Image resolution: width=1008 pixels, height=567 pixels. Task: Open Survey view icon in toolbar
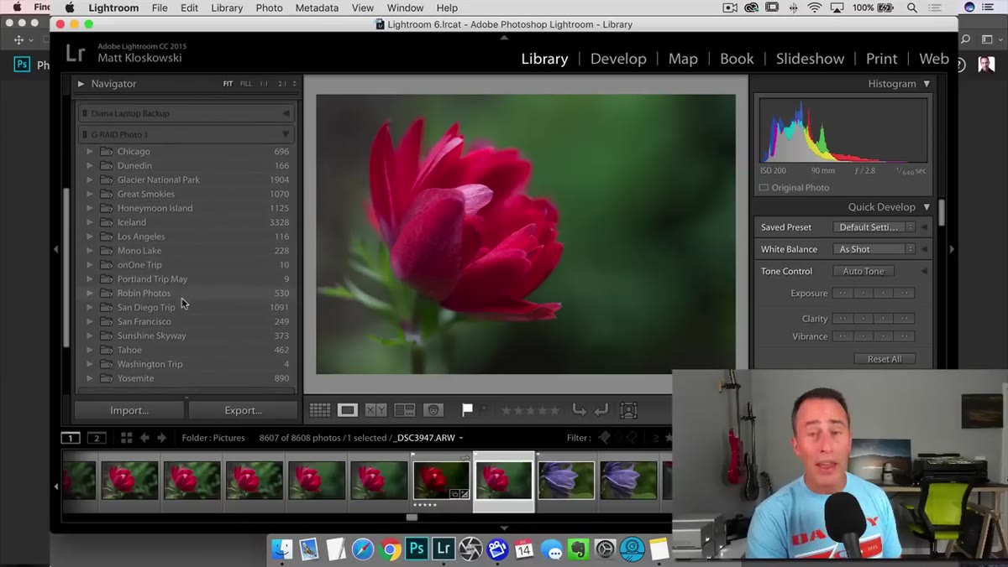point(405,410)
